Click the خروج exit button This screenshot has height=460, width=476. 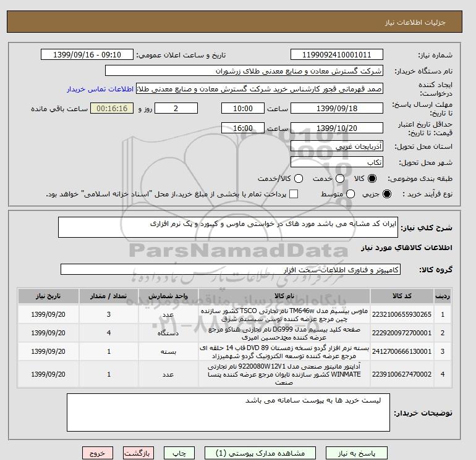[x=98, y=453]
